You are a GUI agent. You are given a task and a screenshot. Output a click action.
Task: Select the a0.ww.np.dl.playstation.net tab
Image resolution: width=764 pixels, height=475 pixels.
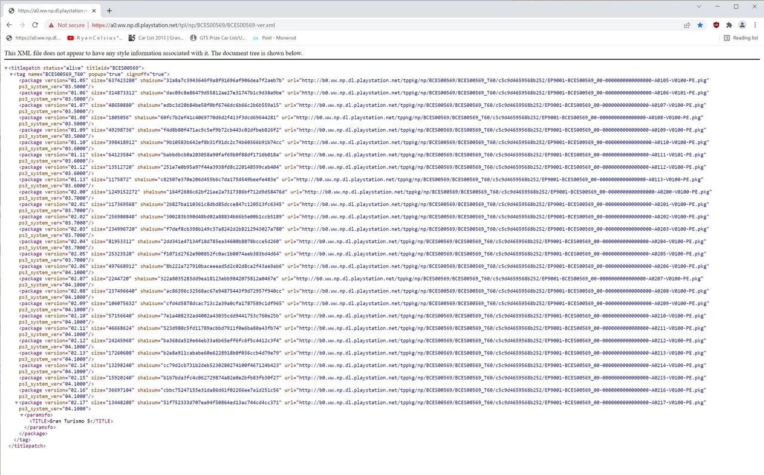[x=53, y=11]
